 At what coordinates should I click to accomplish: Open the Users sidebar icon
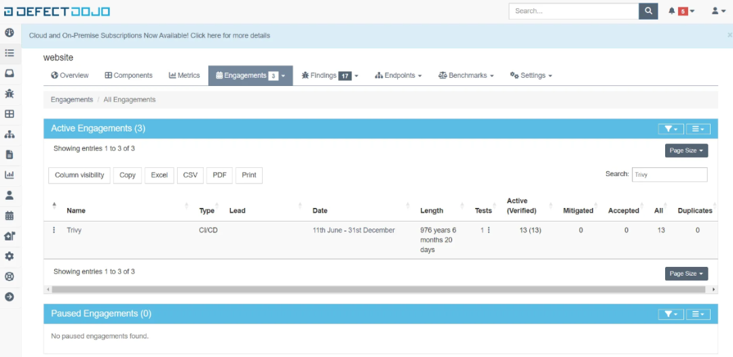(10, 195)
